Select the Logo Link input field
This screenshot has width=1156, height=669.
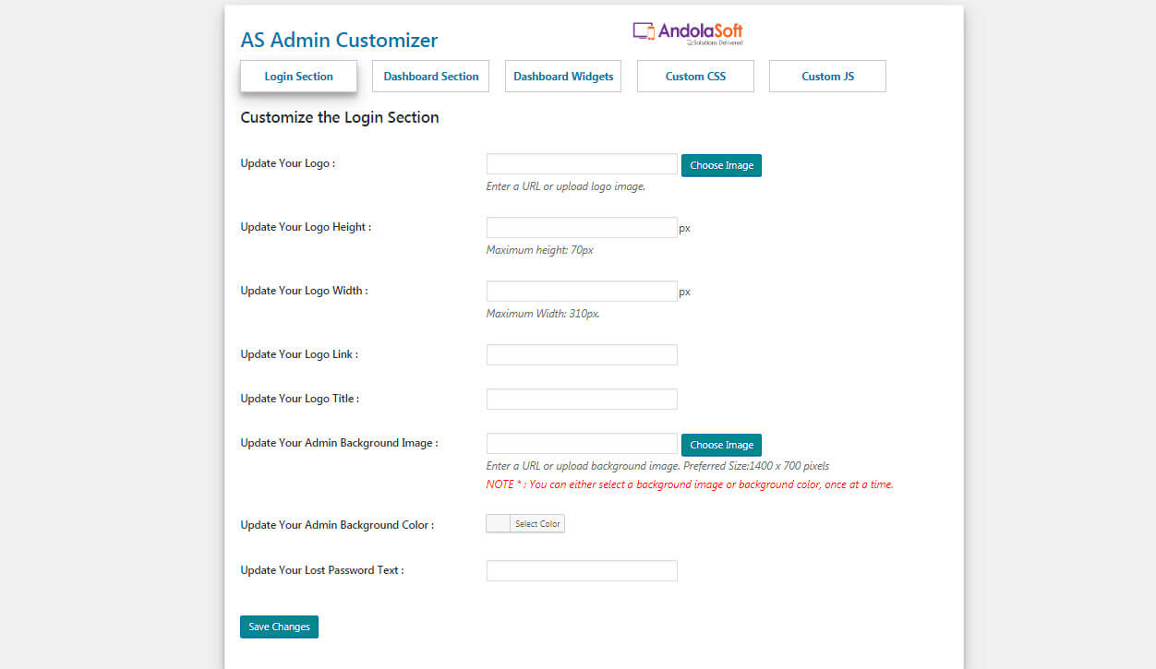[x=582, y=355]
